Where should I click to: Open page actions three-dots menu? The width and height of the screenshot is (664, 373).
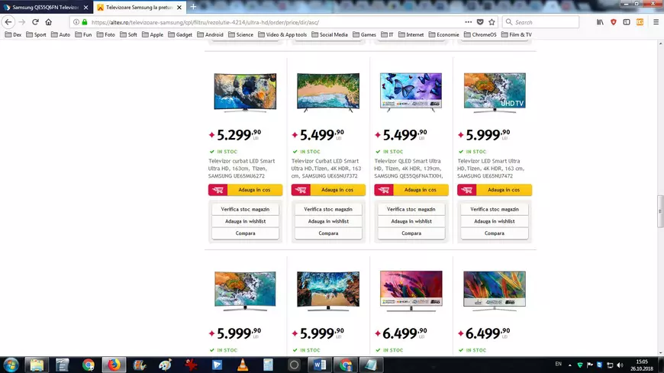468,22
